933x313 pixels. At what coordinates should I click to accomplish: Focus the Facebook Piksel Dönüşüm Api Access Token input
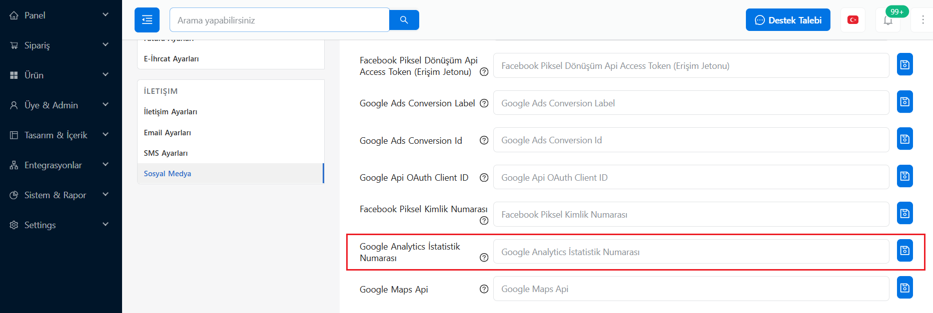pos(691,65)
